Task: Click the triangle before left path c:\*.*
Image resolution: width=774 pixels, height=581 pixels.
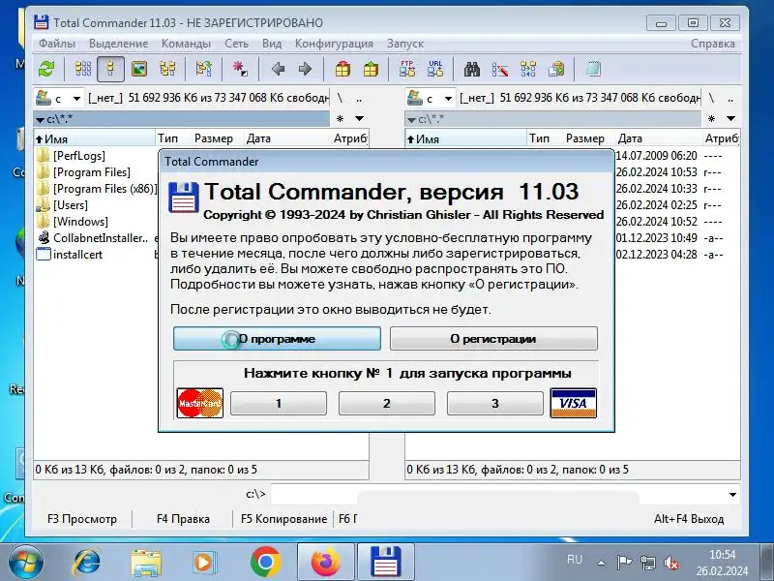Action: coord(40,119)
